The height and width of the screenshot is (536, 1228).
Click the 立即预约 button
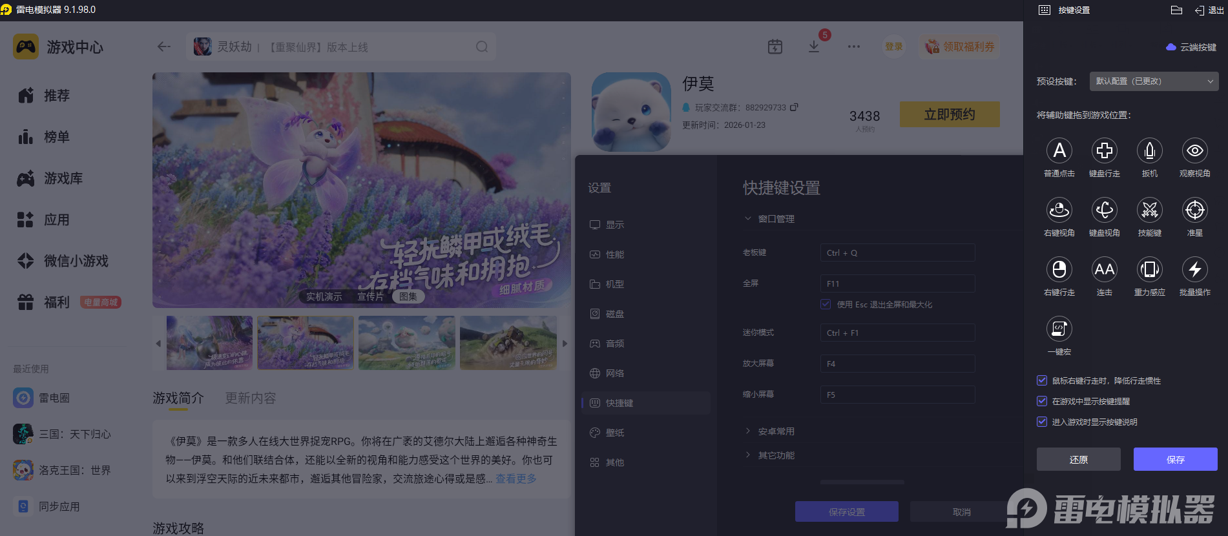pyautogui.click(x=950, y=114)
